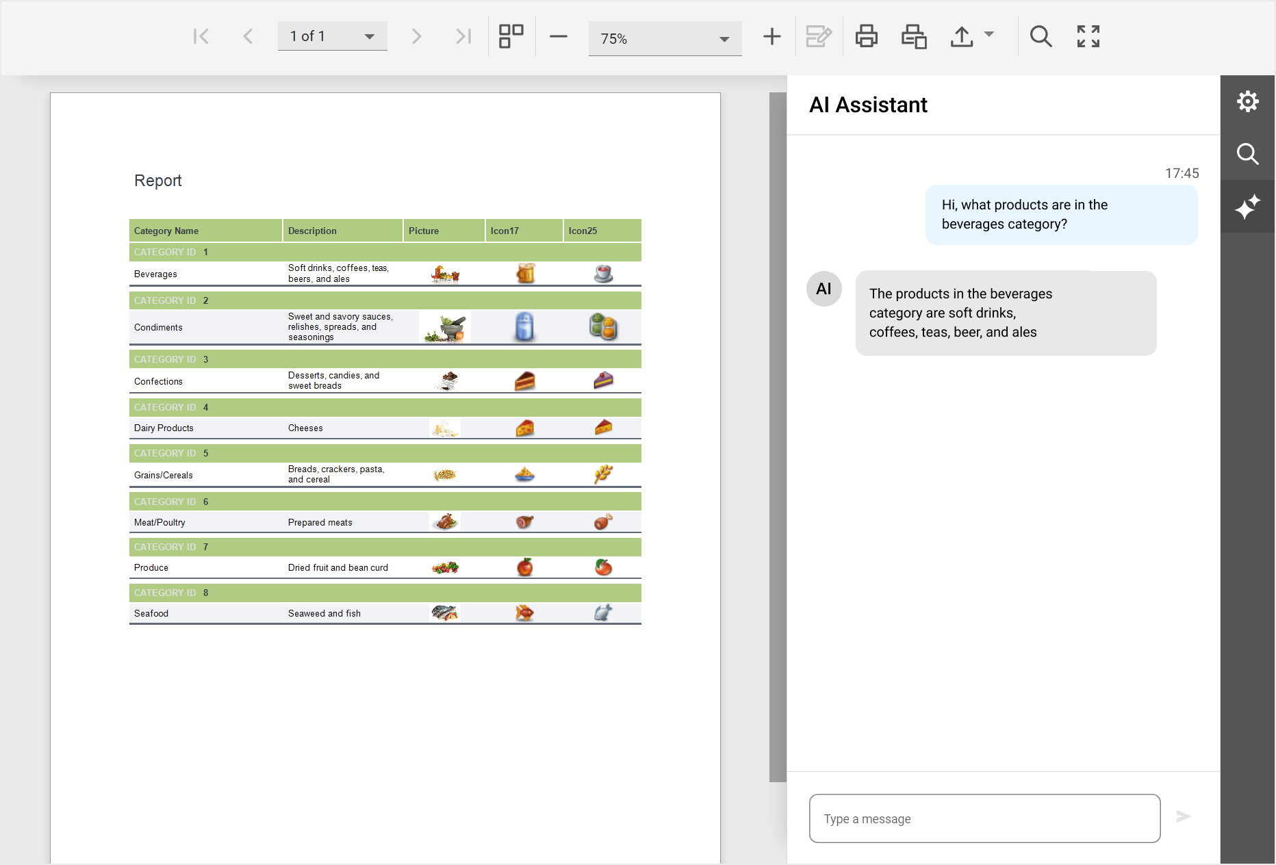Open report editing mode
Viewport: 1276px width, 865px height.
click(x=819, y=36)
